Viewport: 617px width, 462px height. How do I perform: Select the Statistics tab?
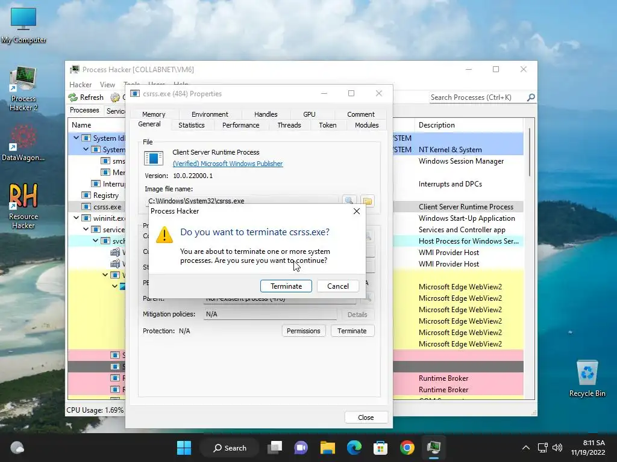click(x=191, y=125)
